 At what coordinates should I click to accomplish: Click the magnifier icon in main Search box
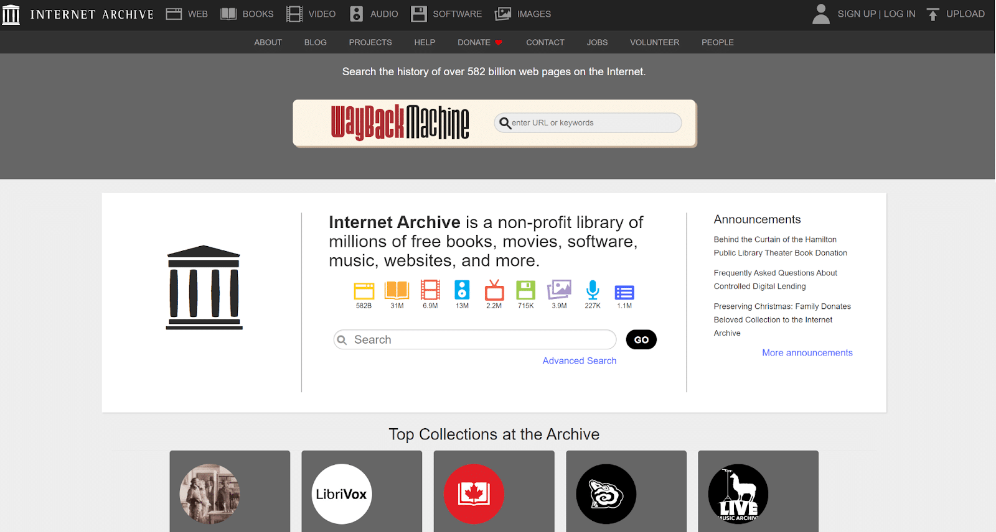[x=342, y=340]
